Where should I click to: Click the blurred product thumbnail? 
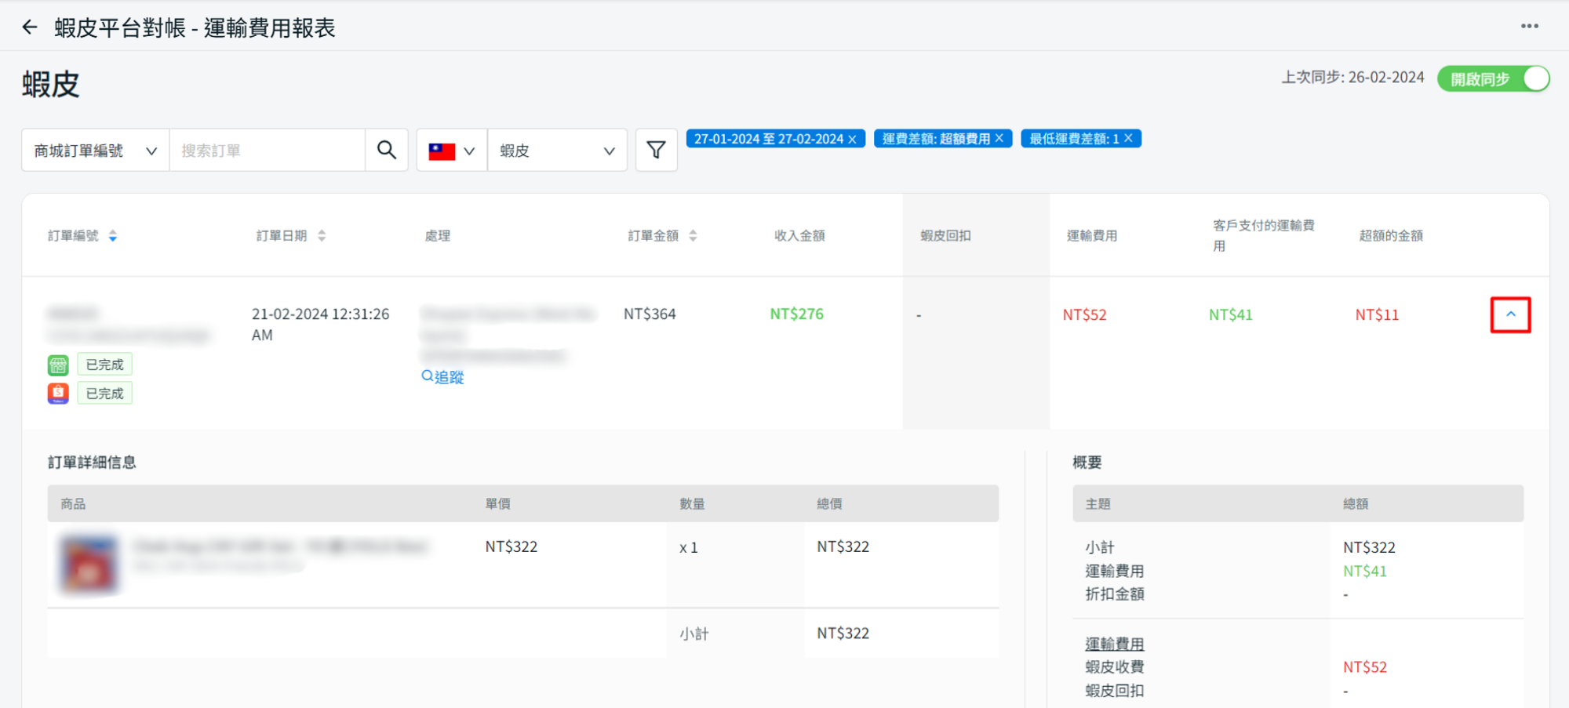tap(89, 564)
